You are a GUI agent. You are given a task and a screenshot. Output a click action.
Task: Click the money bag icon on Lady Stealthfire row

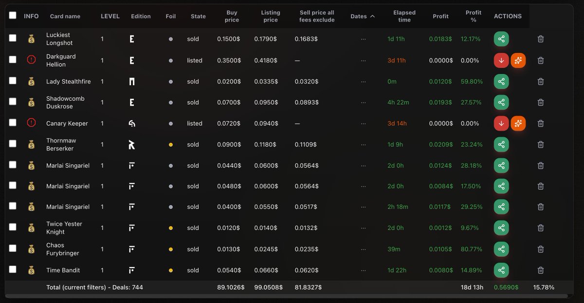coord(31,81)
